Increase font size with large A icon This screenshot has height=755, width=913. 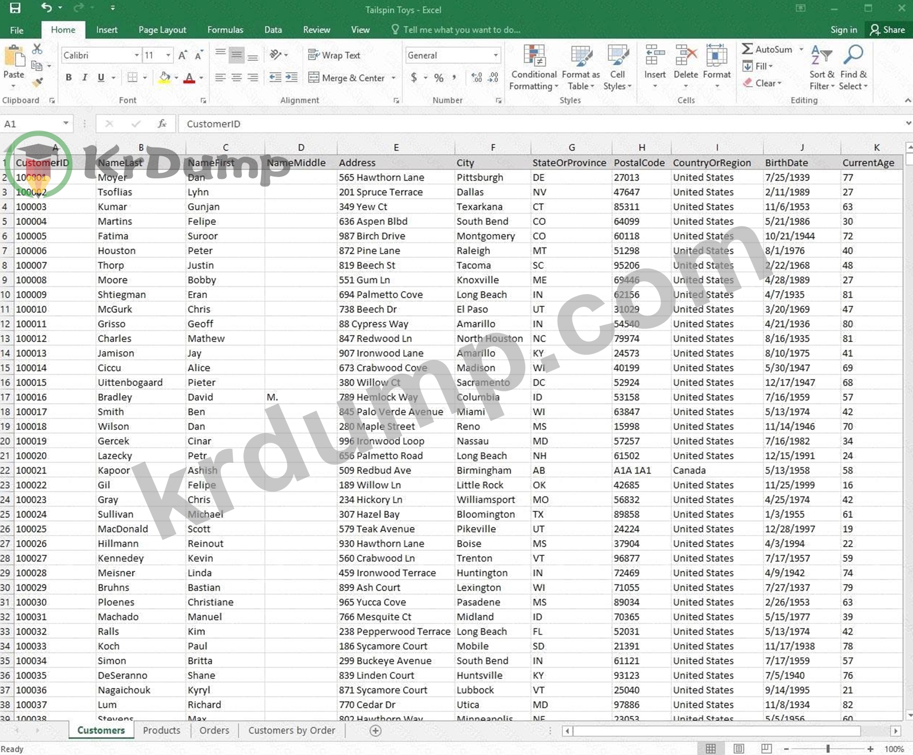coord(182,55)
